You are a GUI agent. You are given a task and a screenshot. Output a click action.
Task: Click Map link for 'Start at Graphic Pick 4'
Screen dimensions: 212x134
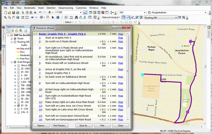(x=121, y=38)
